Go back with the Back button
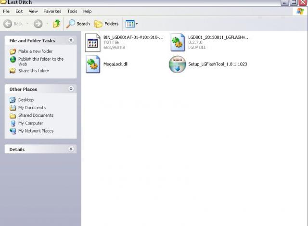Viewport: 308px width, 226px height. (13, 24)
